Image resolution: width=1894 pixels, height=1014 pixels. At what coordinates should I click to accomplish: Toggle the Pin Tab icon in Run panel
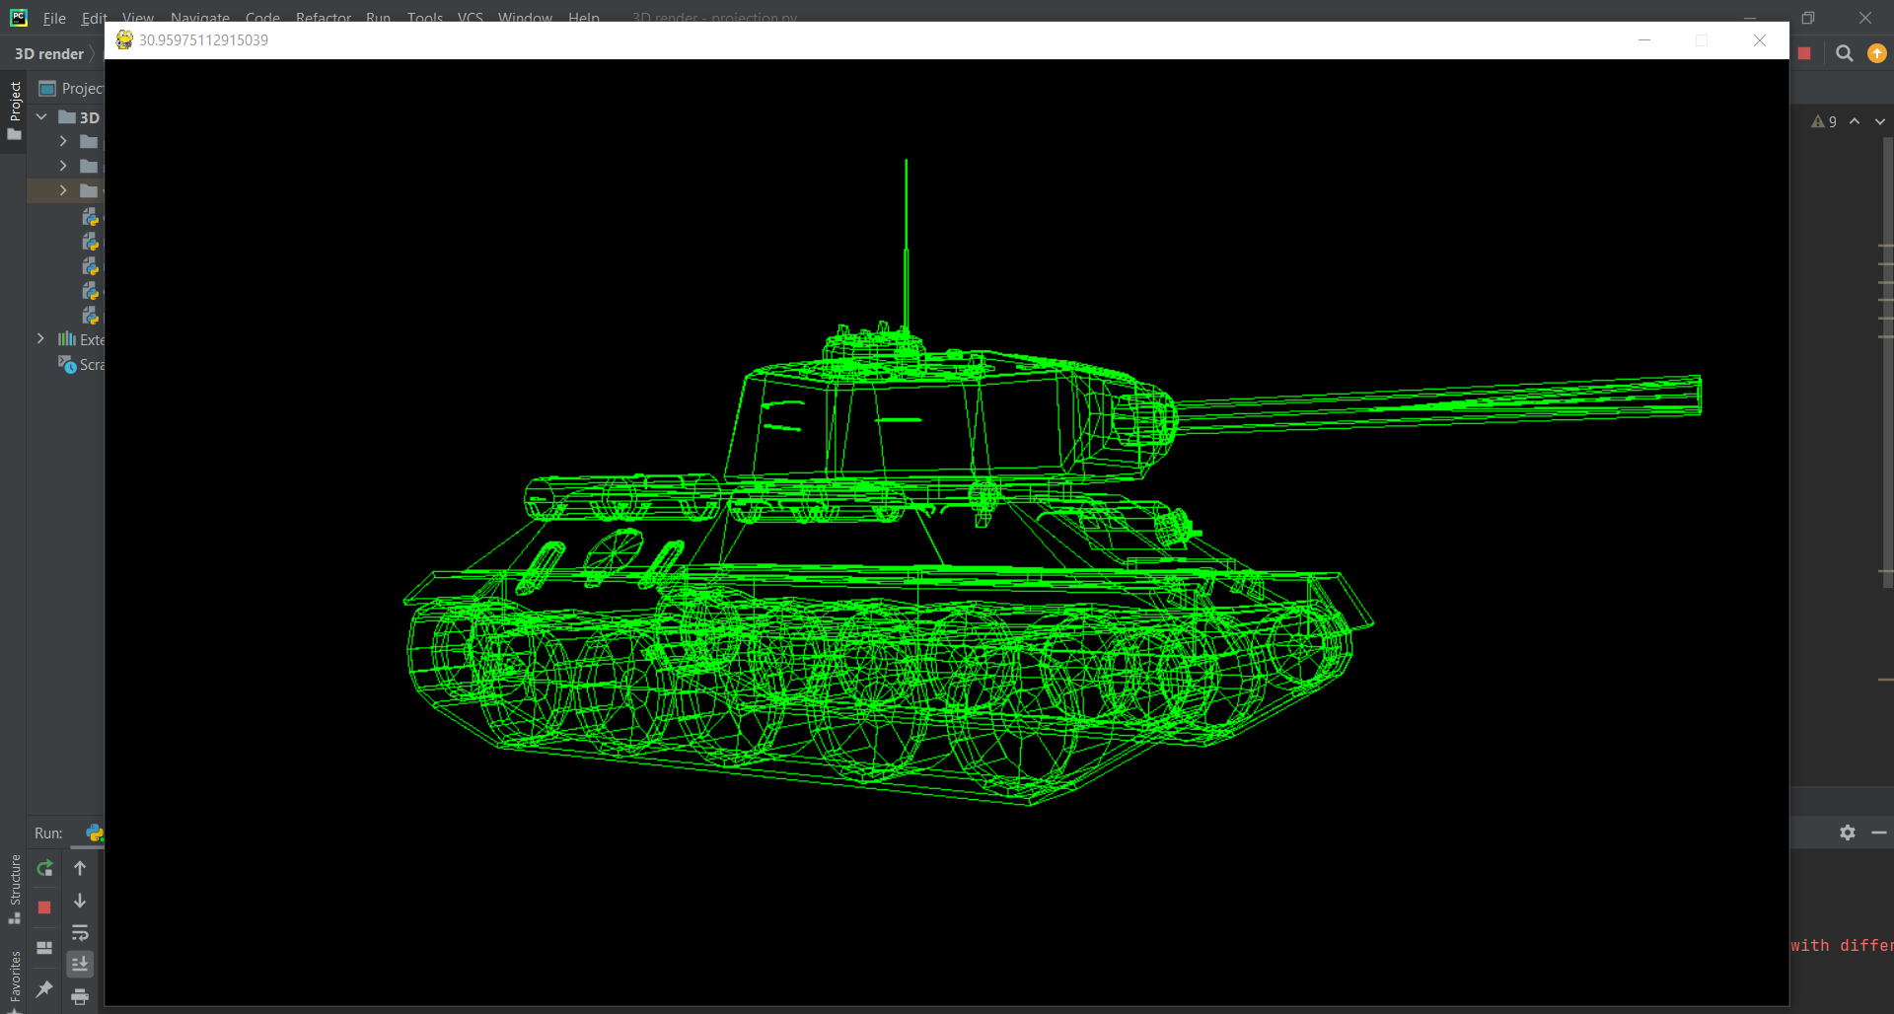(44, 989)
